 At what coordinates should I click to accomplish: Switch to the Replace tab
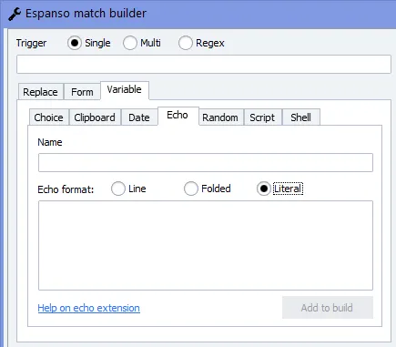(x=40, y=92)
